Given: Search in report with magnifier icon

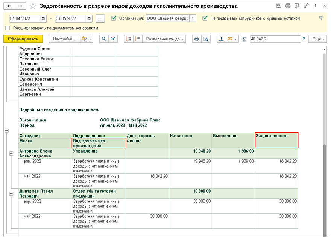Looking at the screenshot, I should click(x=104, y=39).
